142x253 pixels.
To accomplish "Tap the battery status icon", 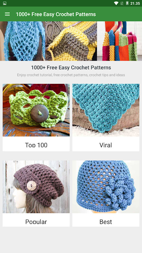I will [x=127, y=3].
